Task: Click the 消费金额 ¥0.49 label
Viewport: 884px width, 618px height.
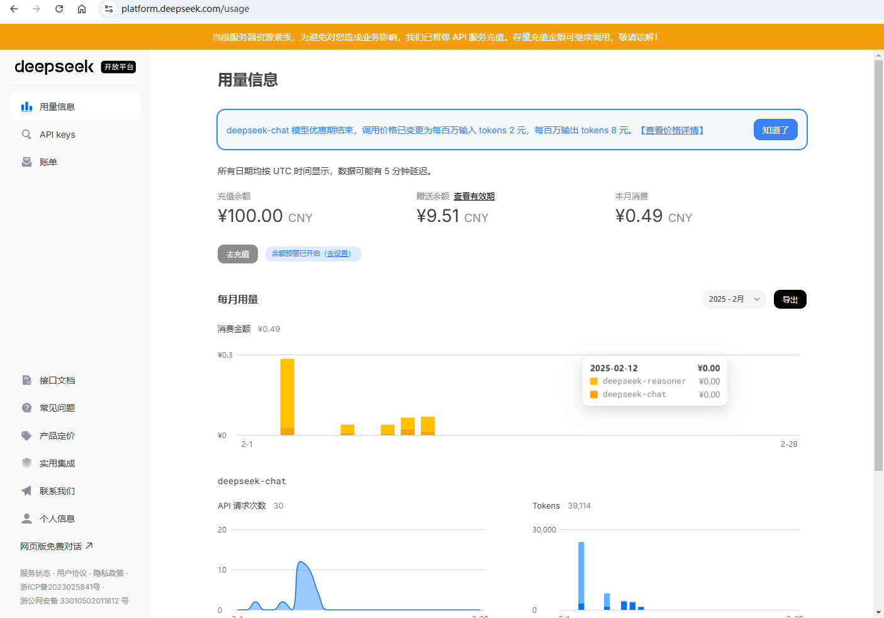Action: click(249, 329)
